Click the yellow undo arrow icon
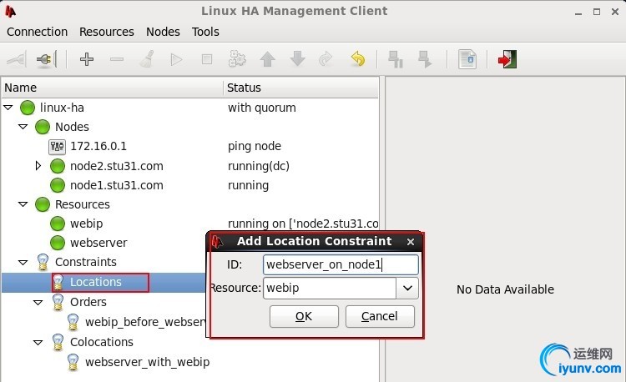This screenshot has height=382, width=626. (358, 59)
